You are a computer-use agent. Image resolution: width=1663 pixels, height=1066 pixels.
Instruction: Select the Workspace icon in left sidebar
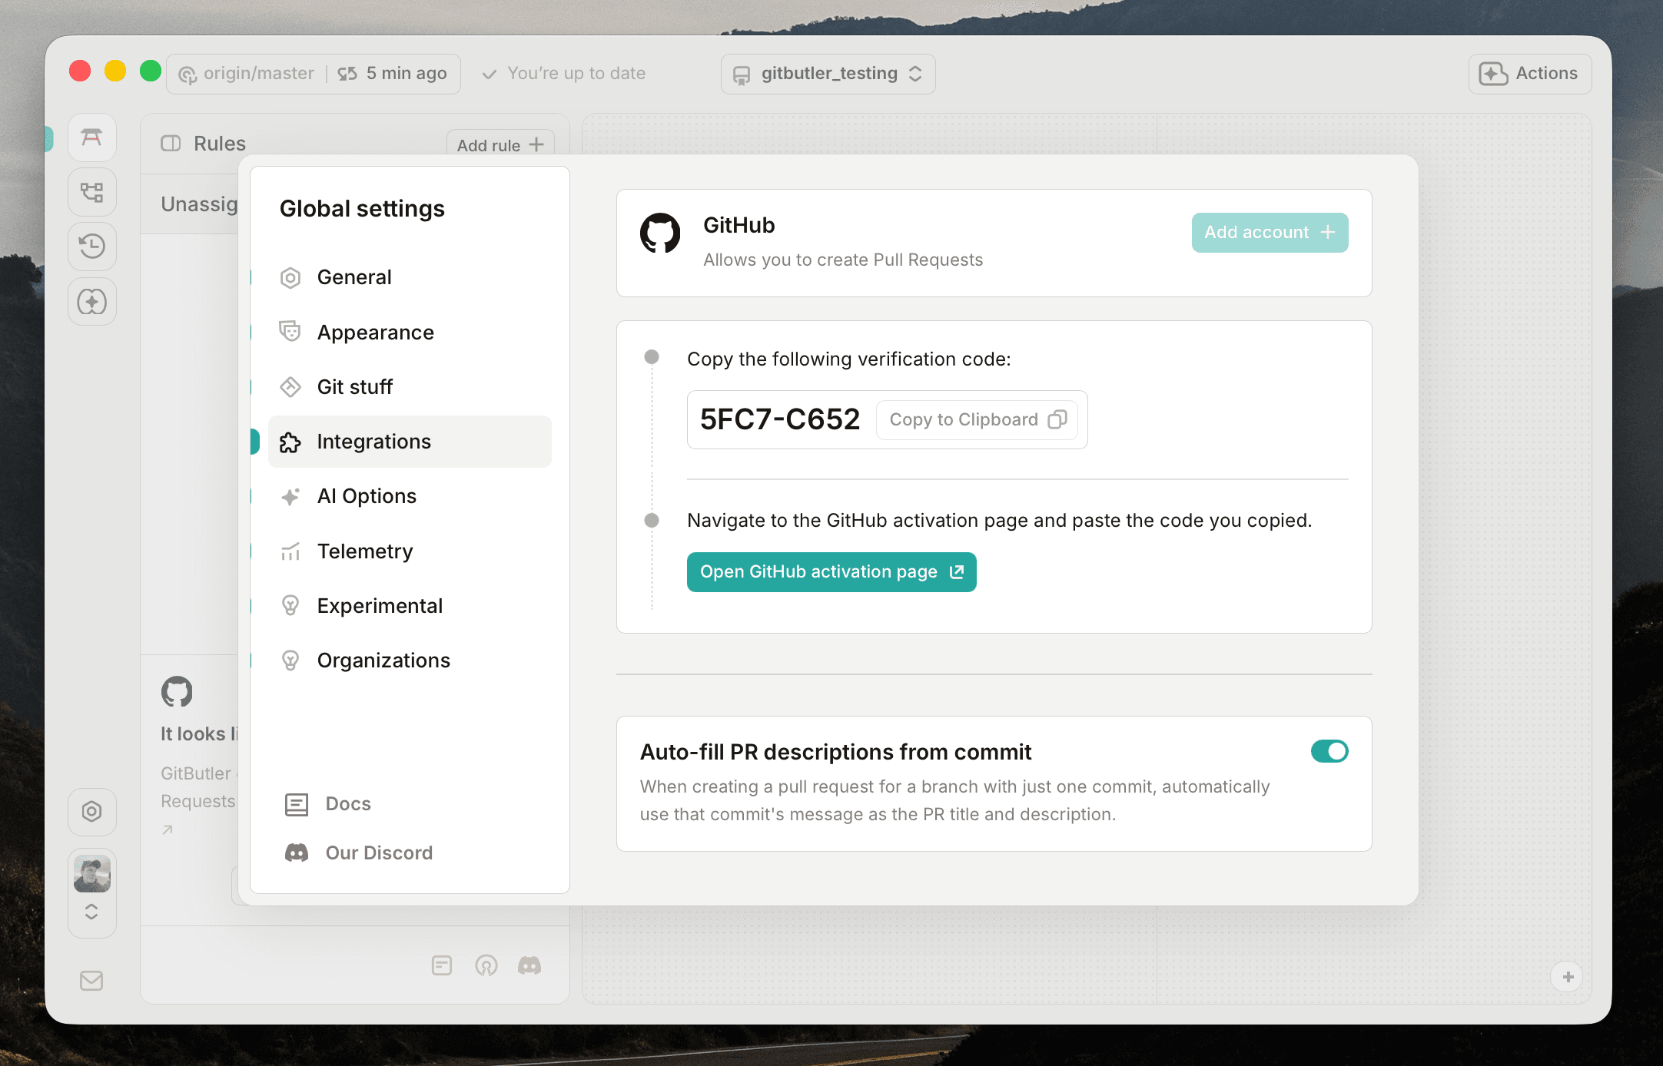(x=92, y=137)
